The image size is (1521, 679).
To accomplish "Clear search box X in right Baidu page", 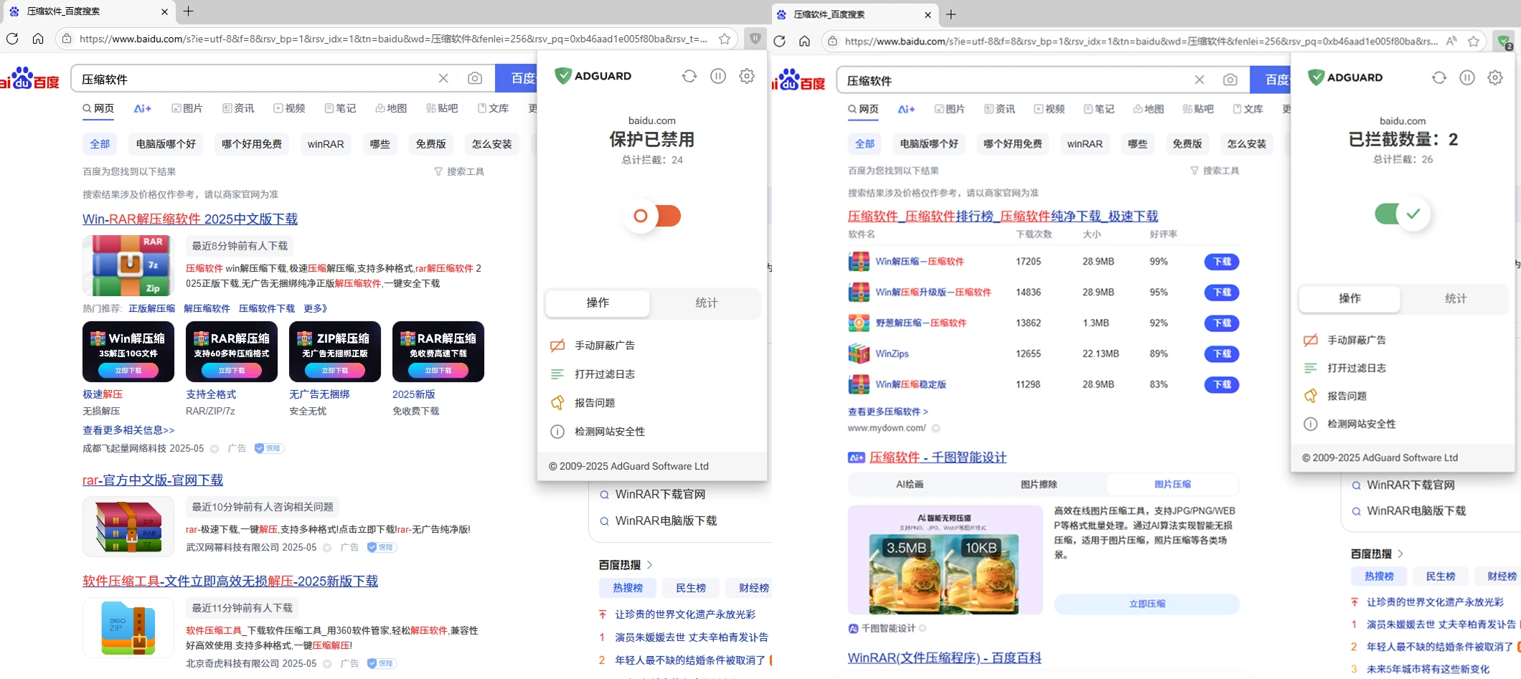I will coord(1200,80).
